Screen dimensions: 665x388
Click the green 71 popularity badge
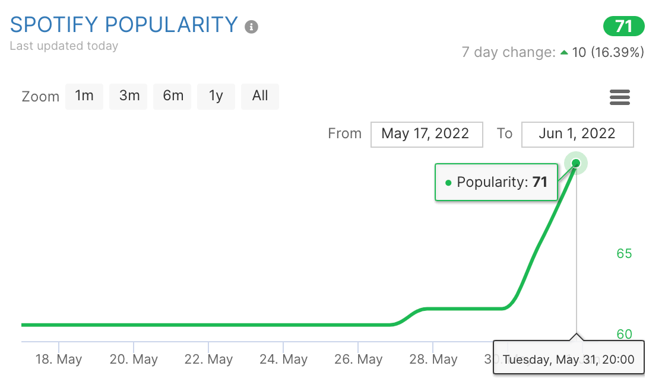(x=623, y=26)
